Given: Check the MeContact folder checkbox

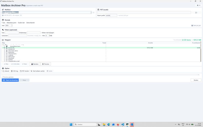Looking at the screenshot, I should pos(5,57).
